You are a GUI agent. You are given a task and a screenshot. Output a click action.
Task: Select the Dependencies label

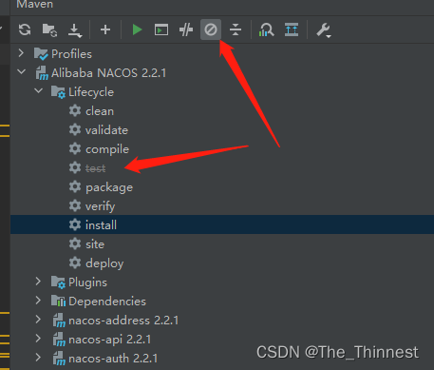[x=107, y=302]
